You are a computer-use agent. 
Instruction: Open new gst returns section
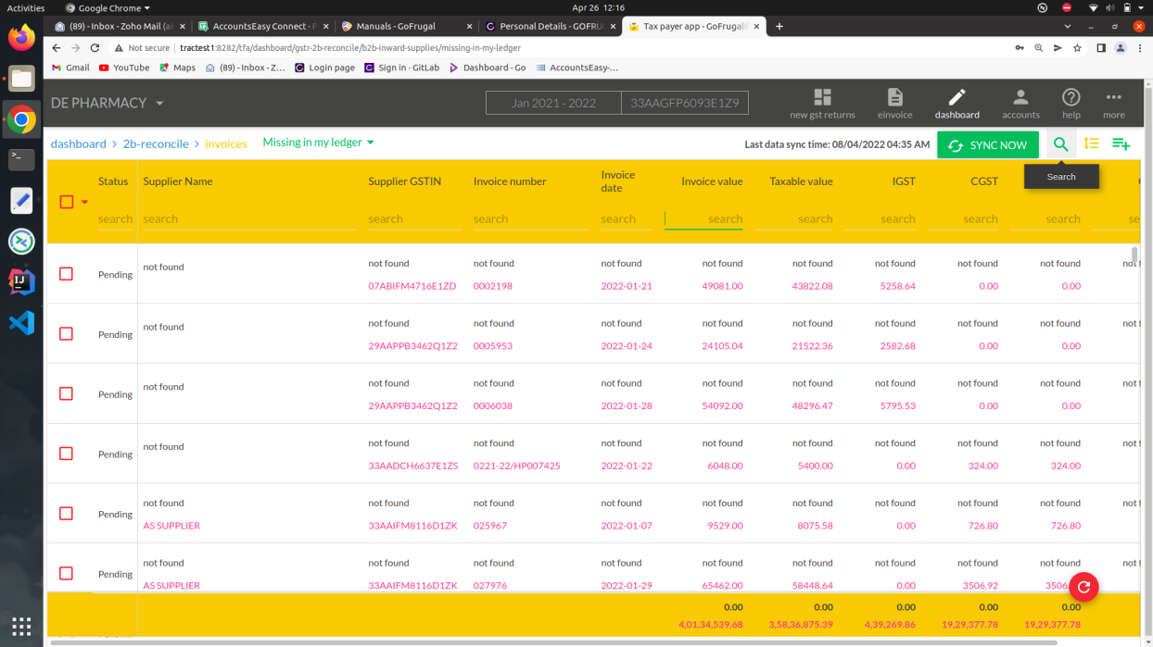(x=822, y=104)
